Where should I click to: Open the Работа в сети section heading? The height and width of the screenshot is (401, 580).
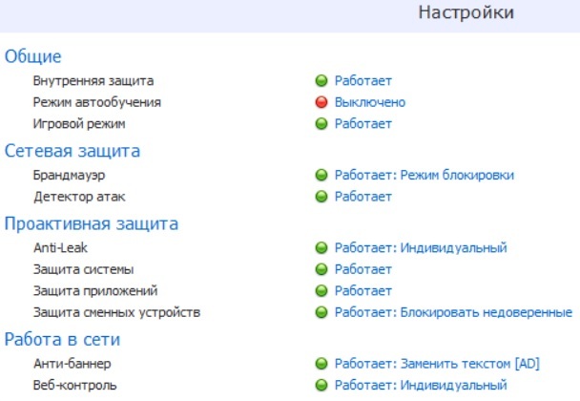(62, 340)
